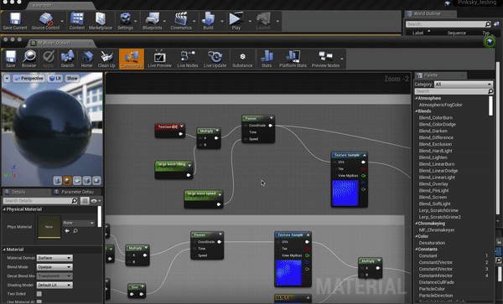Select the Palette tab

tap(440, 75)
